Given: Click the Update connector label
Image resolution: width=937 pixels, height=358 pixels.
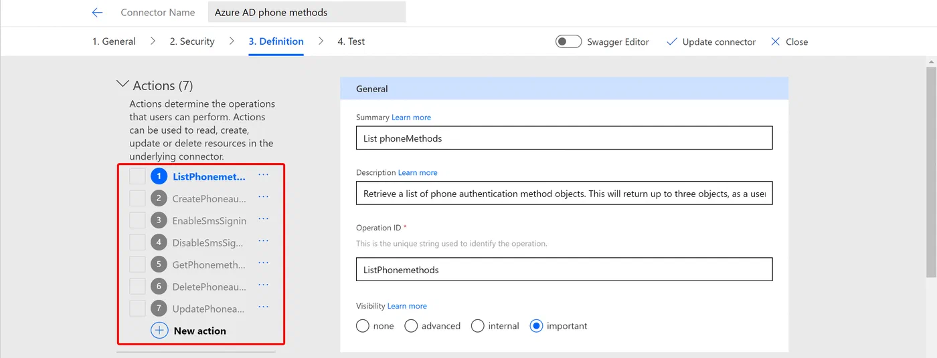Looking at the screenshot, I should pyautogui.click(x=719, y=41).
